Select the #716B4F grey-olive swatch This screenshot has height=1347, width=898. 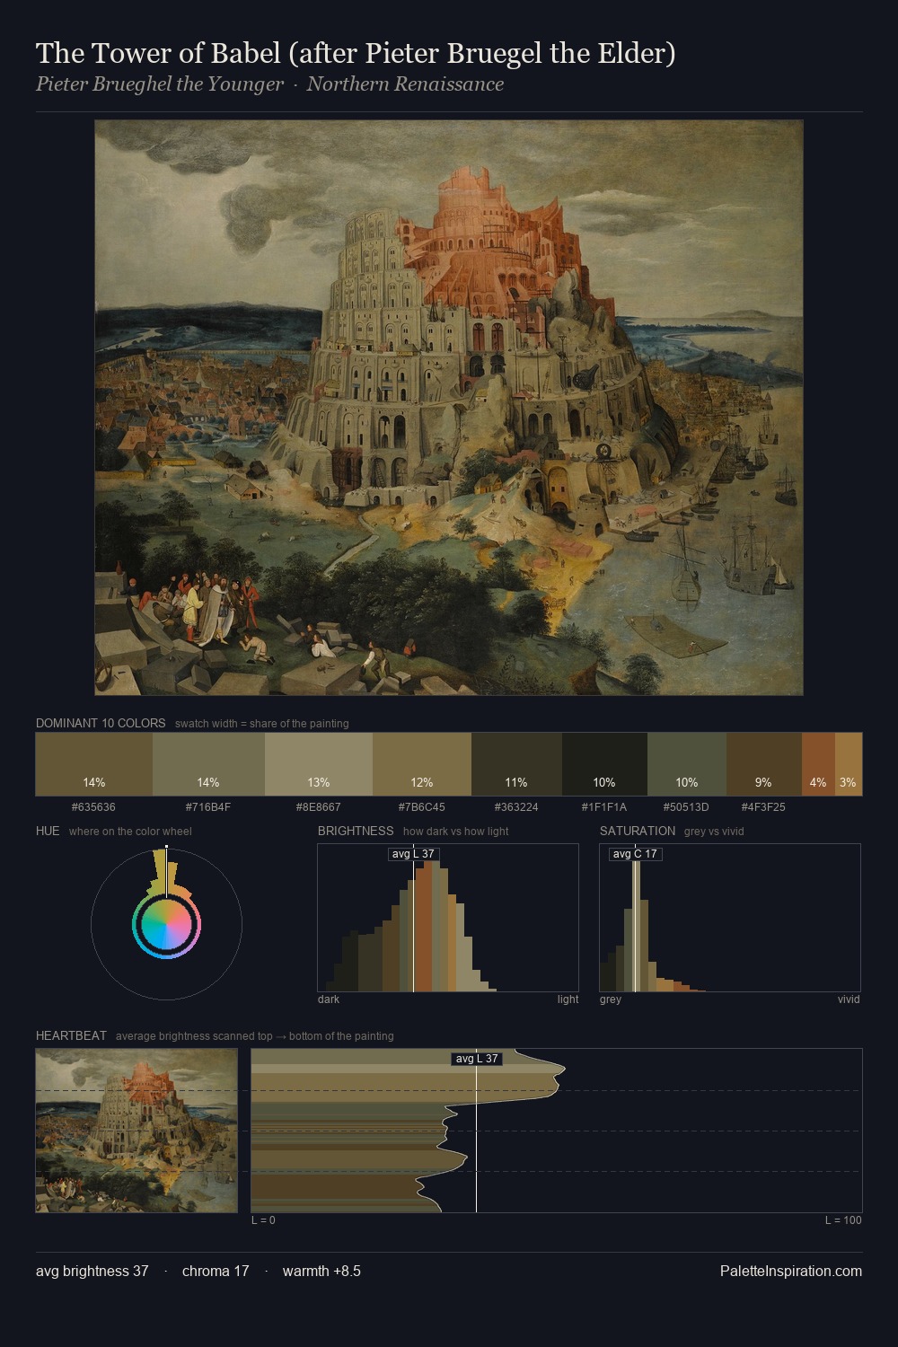(x=208, y=764)
